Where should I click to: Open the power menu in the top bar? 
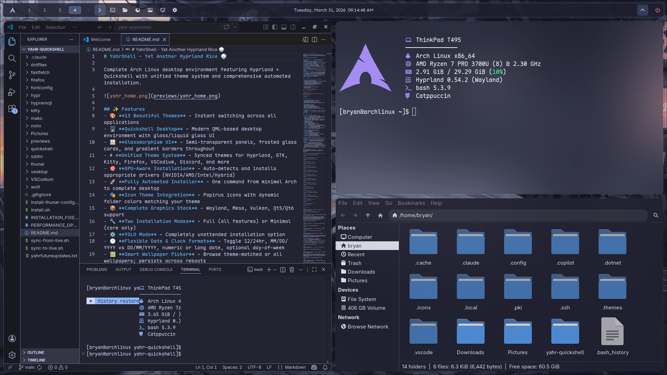tap(658, 10)
